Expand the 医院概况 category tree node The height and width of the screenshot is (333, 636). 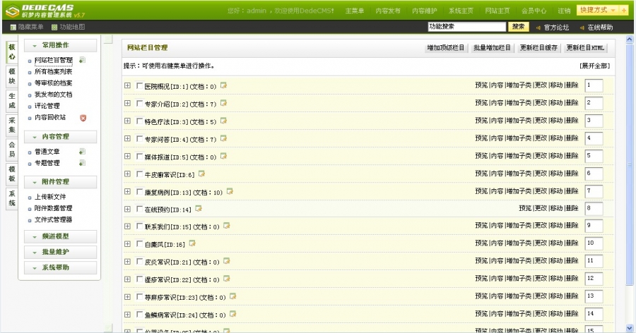tap(127, 85)
